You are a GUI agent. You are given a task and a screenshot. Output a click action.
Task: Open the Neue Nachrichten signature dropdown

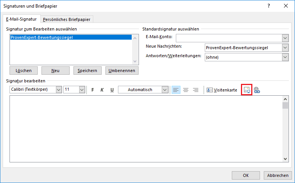(x=285, y=48)
